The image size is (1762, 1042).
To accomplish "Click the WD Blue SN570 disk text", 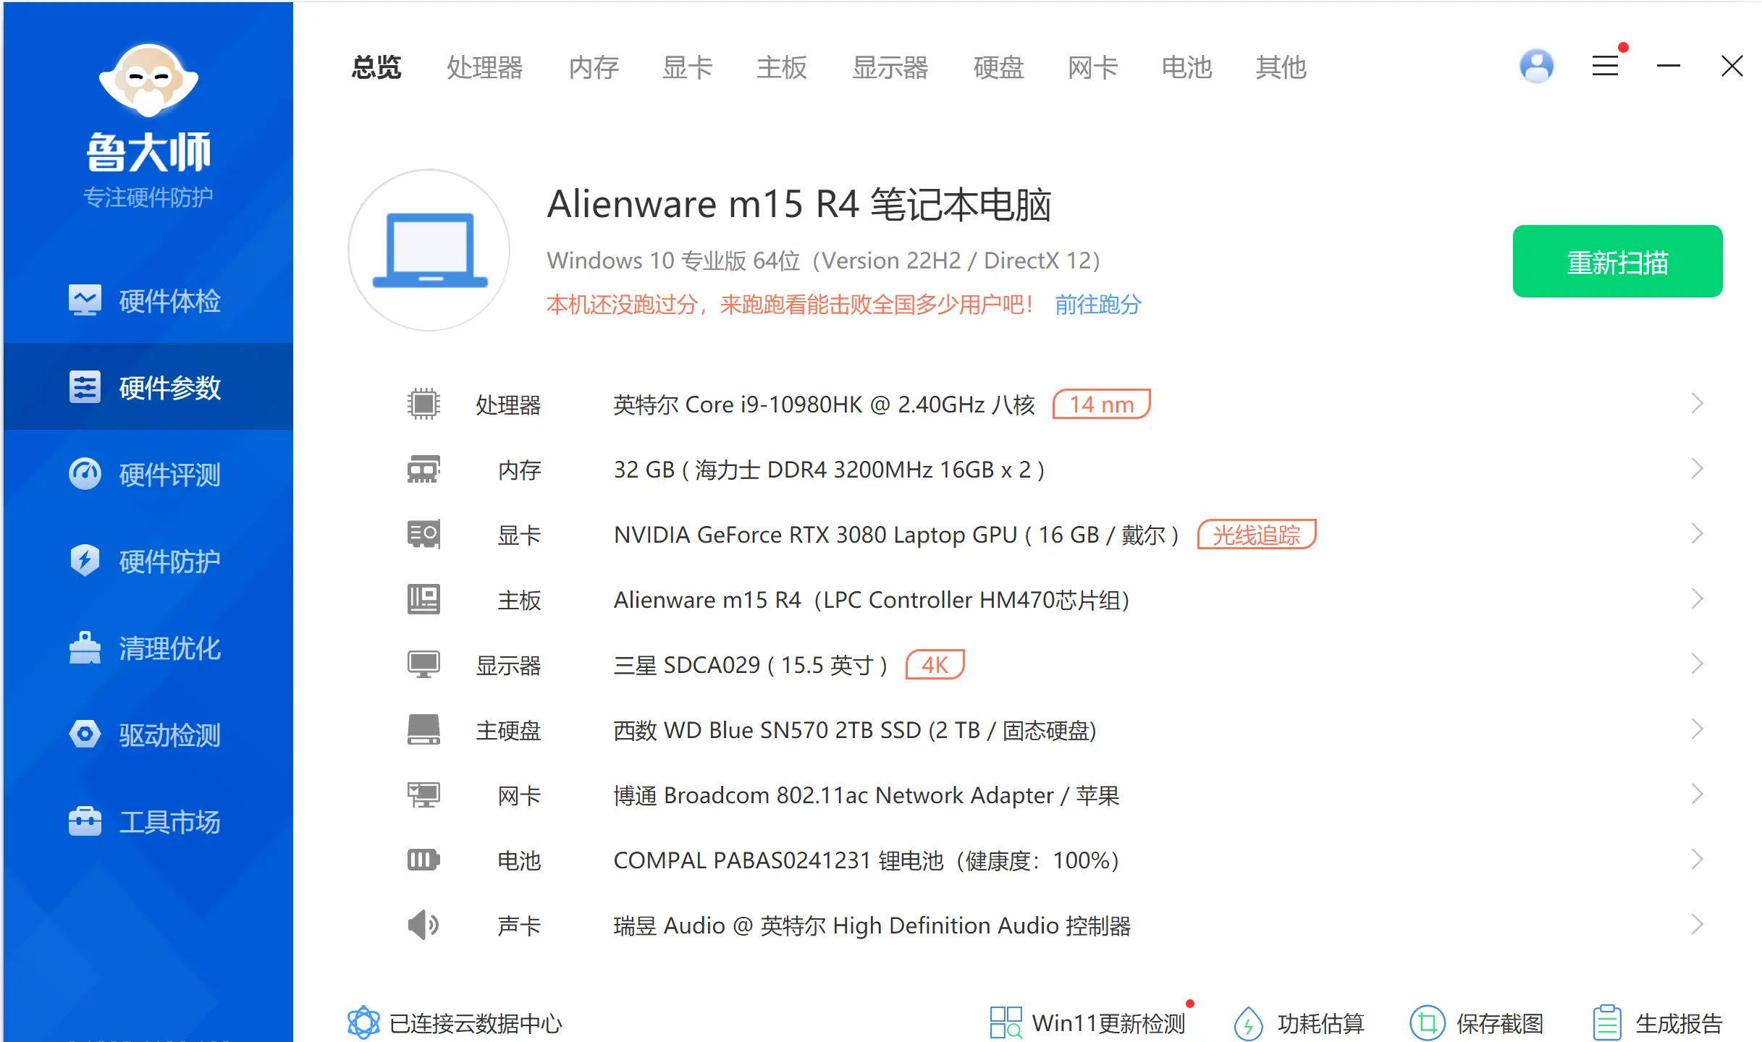I will point(855,729).
